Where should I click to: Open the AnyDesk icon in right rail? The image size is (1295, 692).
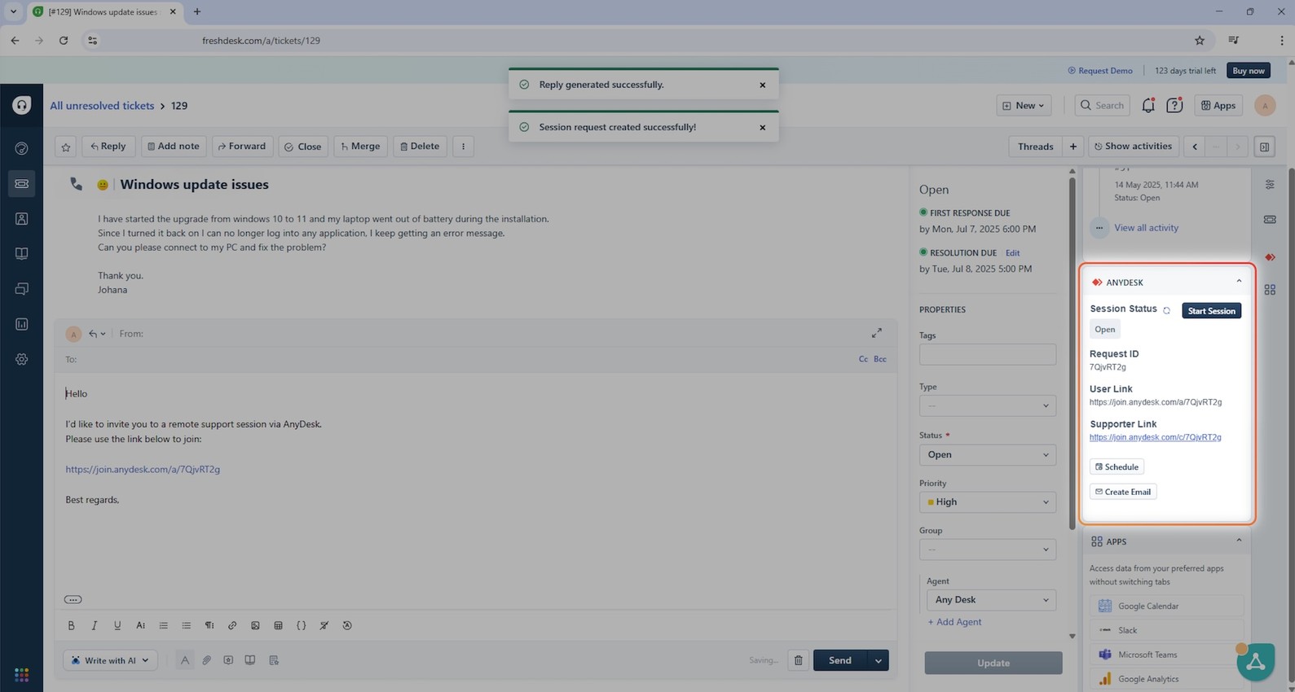click(1270, 257)
